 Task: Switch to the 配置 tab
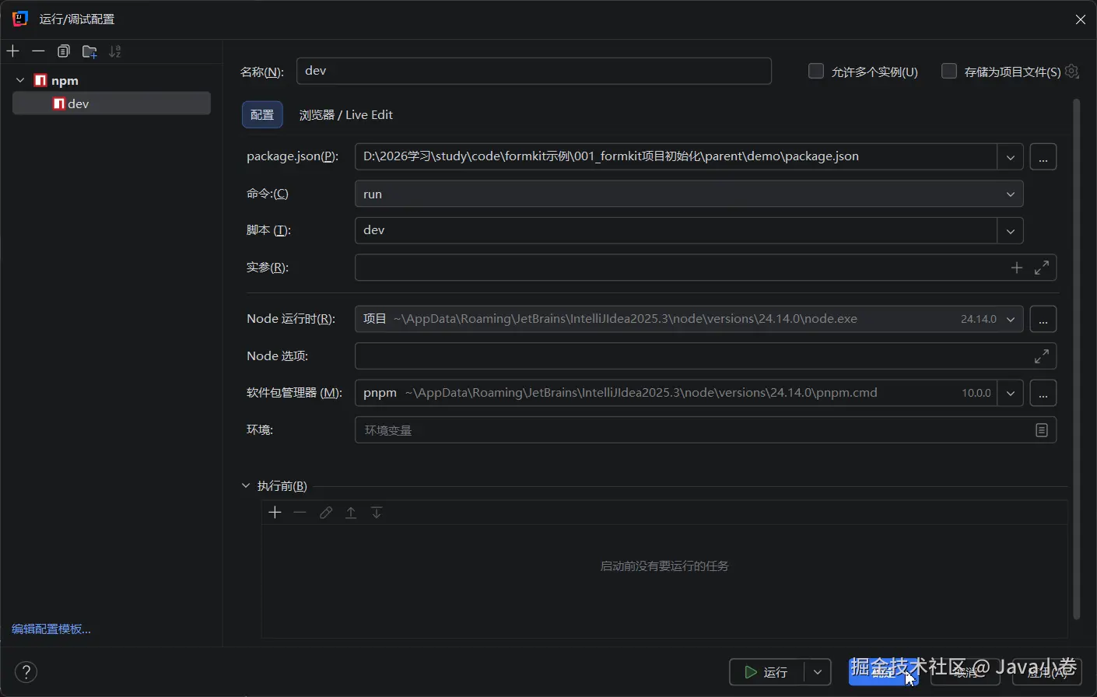[x=262, y=115]
